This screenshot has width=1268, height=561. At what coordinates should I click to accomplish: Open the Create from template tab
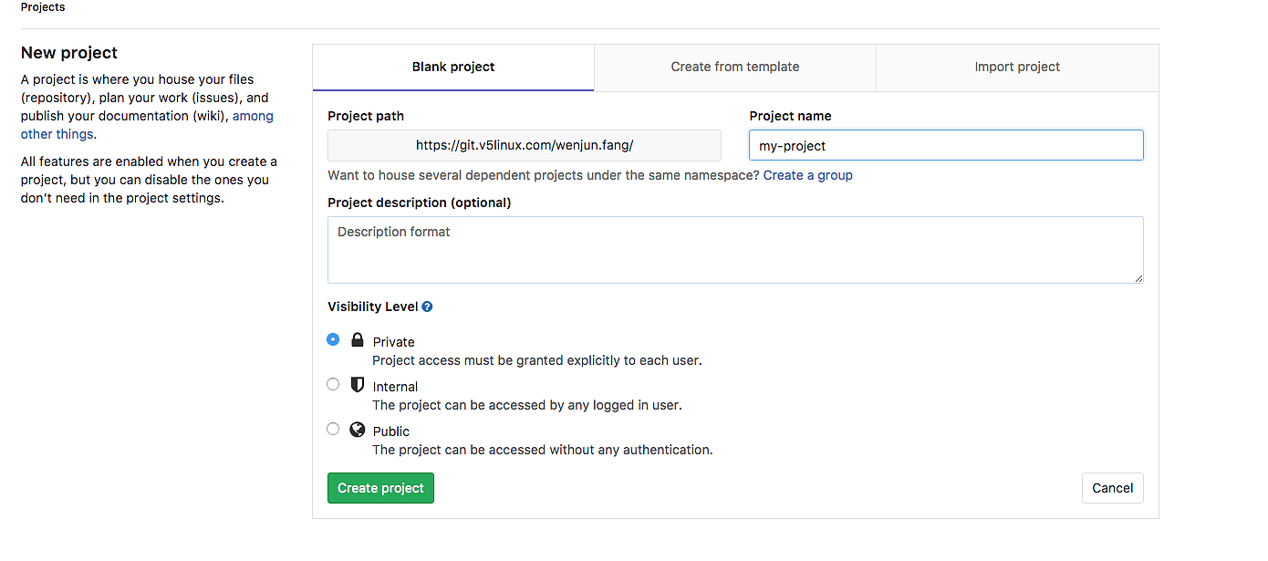pos(734,67)
